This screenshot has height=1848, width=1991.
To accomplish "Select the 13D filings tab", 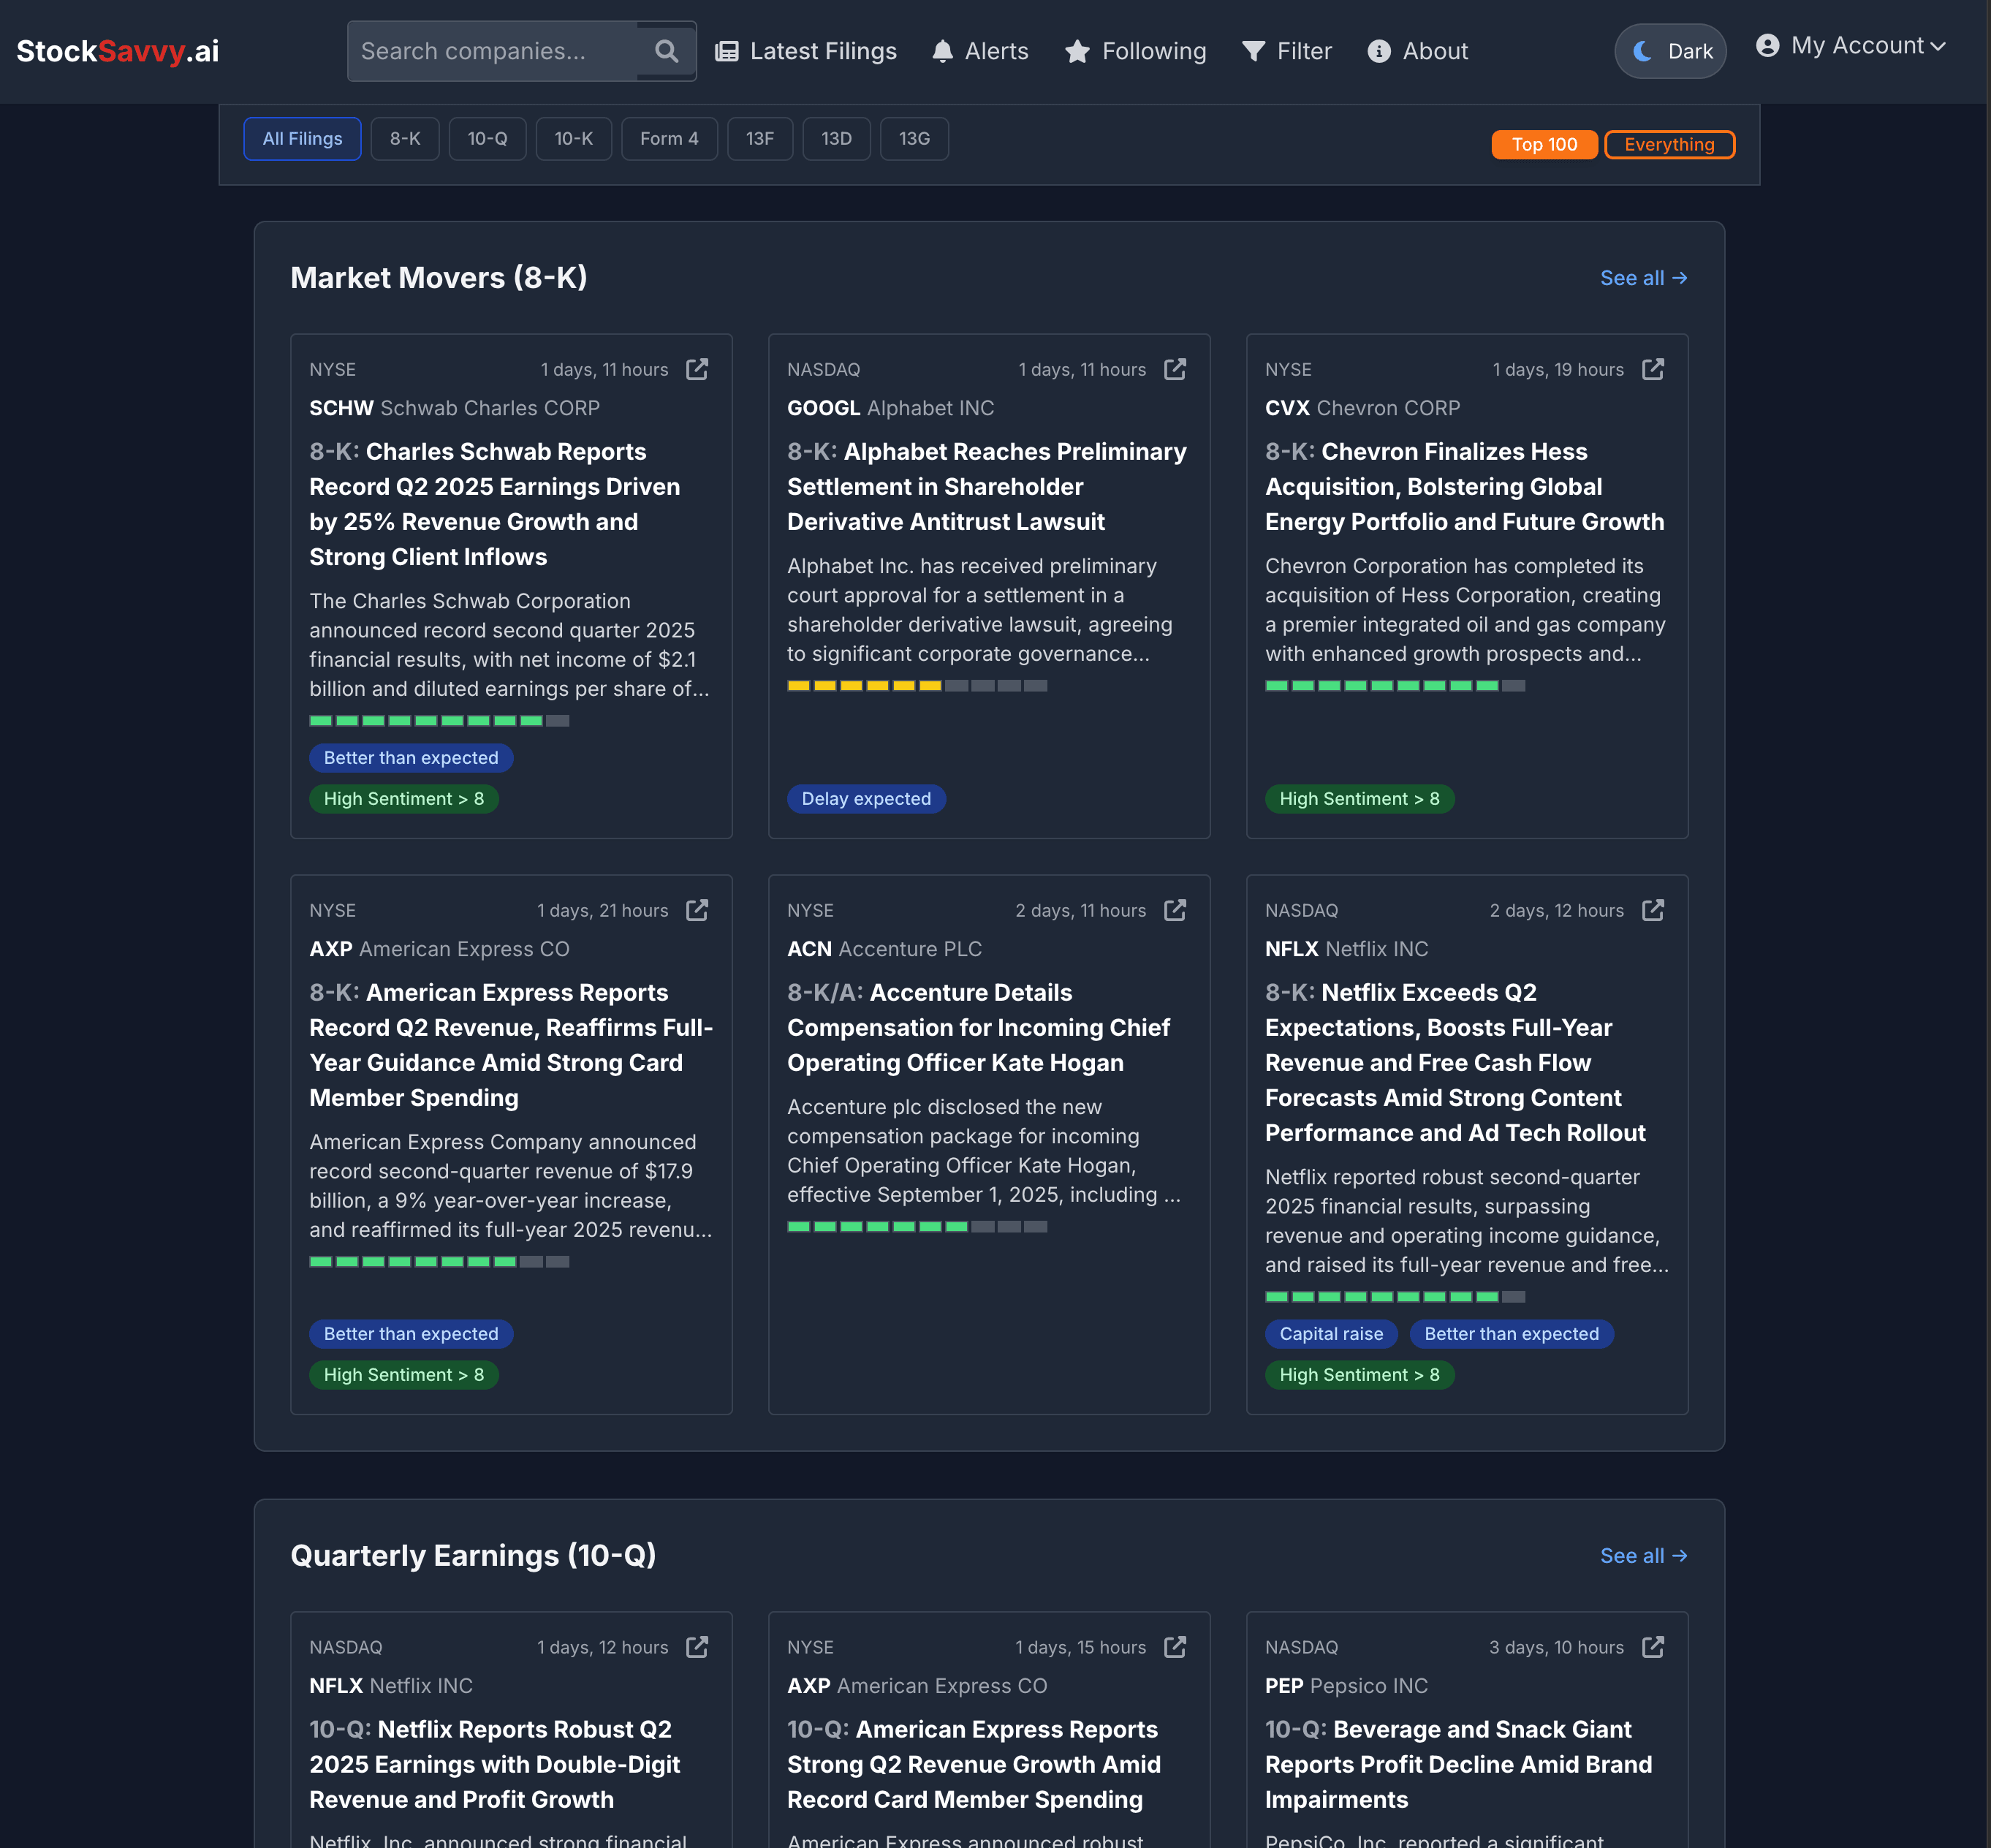I will [x=836, y=139].
